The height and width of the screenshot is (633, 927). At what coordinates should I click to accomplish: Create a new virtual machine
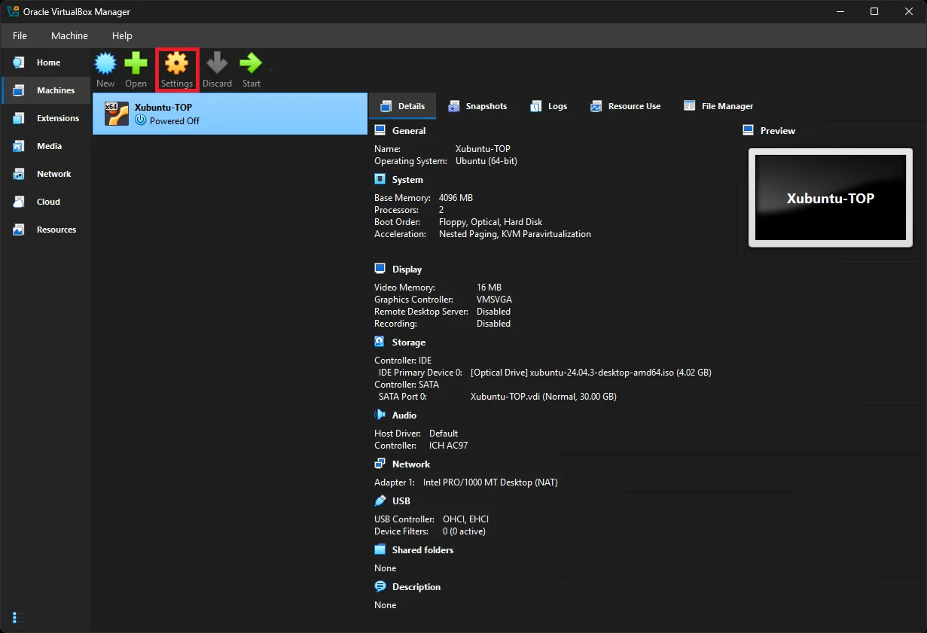[105, 69]
